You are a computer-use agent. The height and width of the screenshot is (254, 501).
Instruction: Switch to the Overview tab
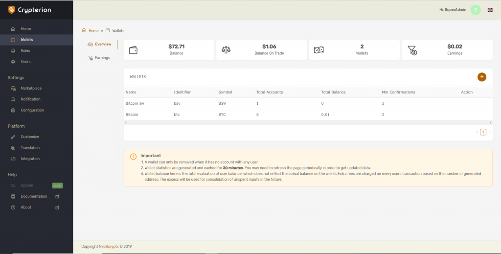pyautogui.click(x=99, y=45)
